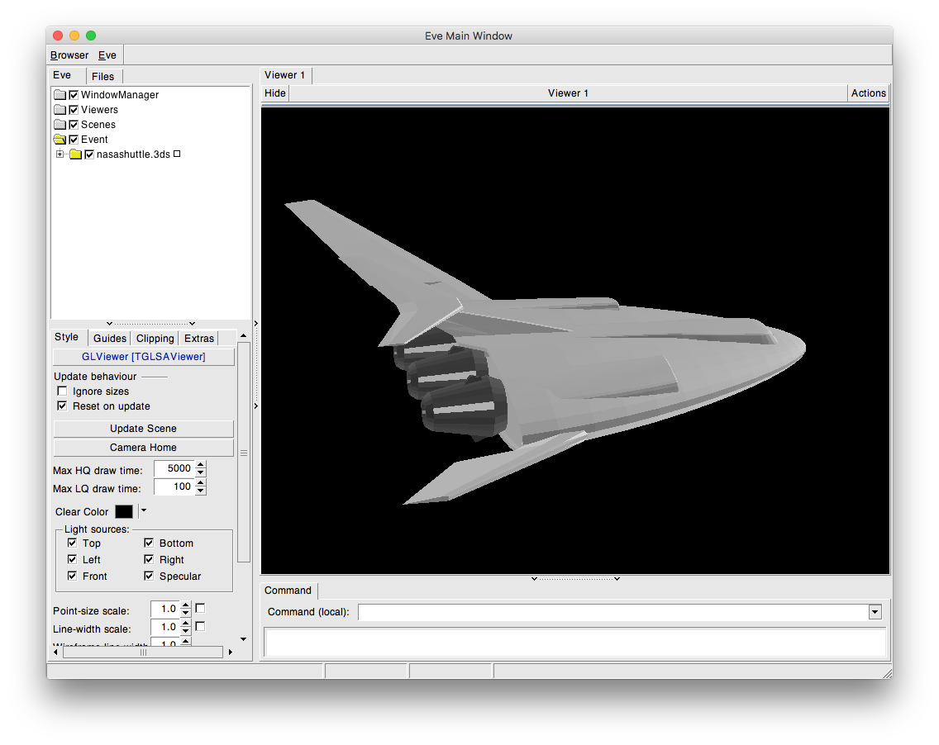Open the Browser menu

pyautogui.click(x=69, y=55)
